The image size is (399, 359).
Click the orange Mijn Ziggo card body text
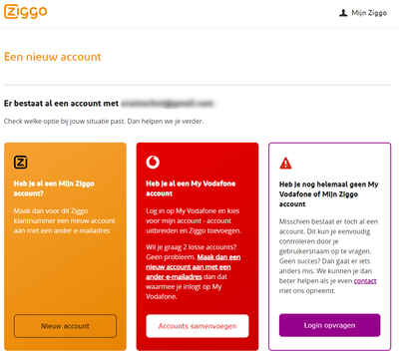tap(65, 220)
